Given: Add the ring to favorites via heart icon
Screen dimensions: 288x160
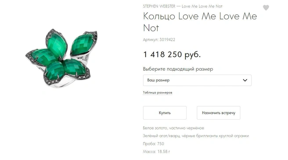Looking at the screenshot, I should click(266, 8).
